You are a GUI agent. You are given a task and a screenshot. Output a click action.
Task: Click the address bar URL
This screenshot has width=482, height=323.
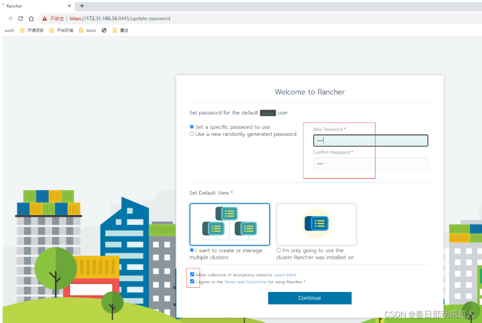coord(120,18)
